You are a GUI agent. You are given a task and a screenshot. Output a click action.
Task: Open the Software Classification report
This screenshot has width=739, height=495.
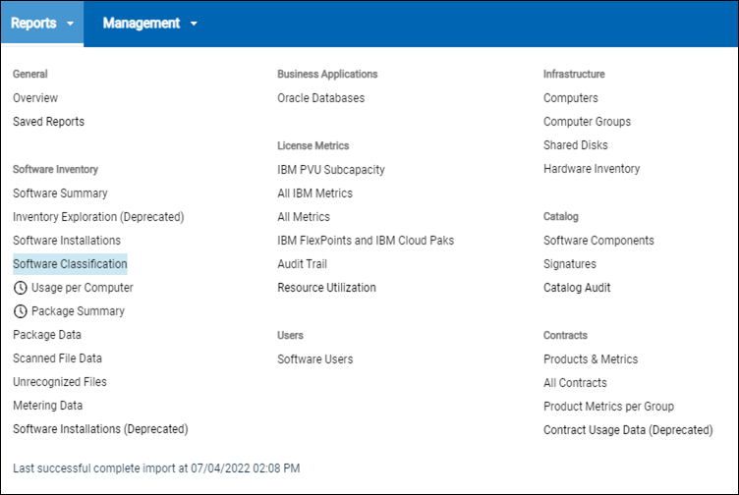70,264
